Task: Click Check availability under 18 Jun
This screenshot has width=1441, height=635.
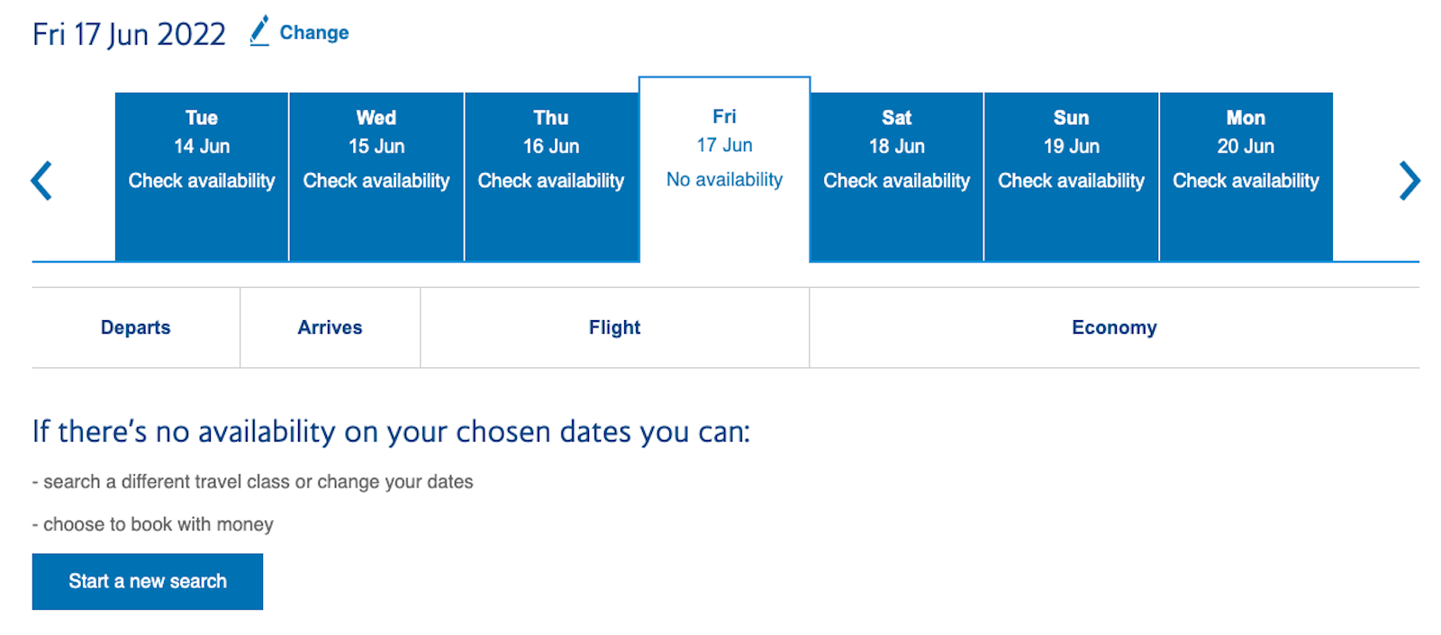Action: point(897,181)
